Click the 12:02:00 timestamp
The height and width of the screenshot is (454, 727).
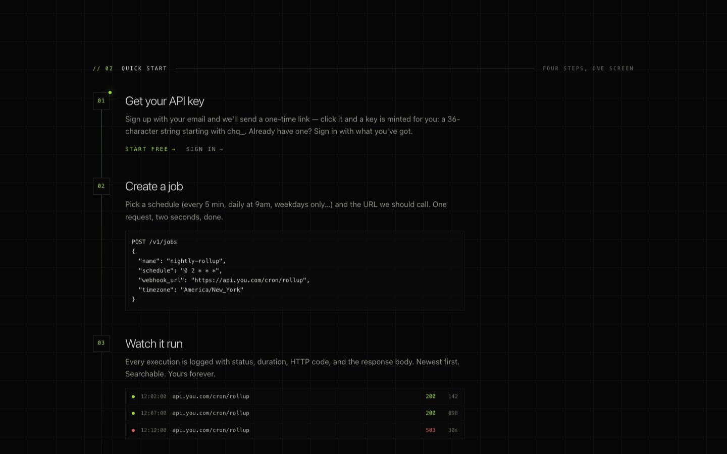(x=153, y=396)
